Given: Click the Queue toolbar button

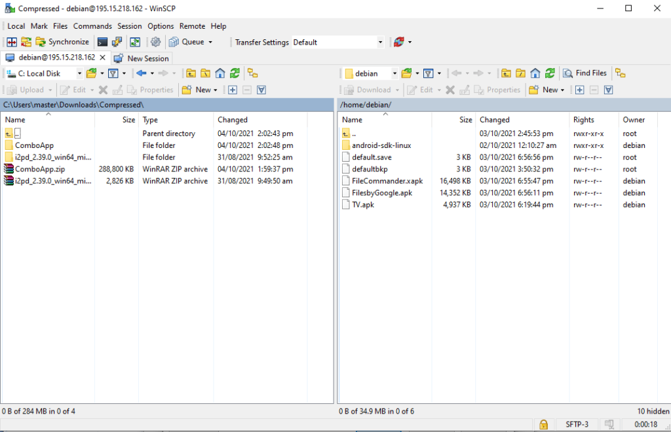Looking at the screenshot, I should [x=187, y=42].
